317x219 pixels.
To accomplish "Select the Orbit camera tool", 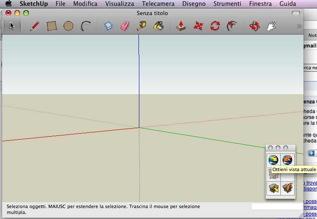I will [254, 26].
